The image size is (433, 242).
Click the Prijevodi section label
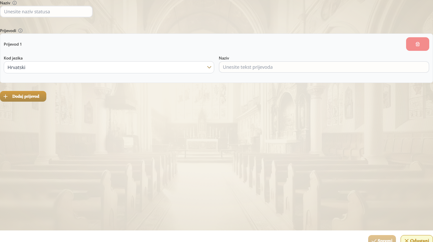(8, 31)
